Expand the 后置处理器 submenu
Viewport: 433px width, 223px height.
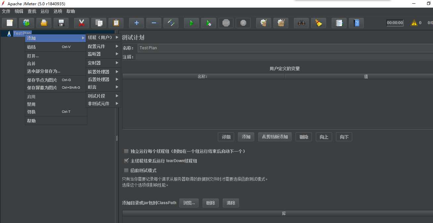click(103, 79)
